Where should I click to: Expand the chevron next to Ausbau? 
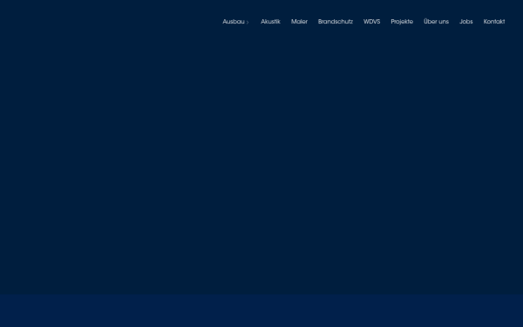pyautogui.click(x=248, y=23)
